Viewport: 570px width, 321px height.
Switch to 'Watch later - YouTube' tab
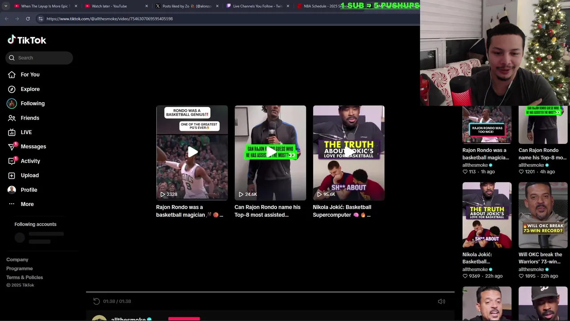(116, 6)
